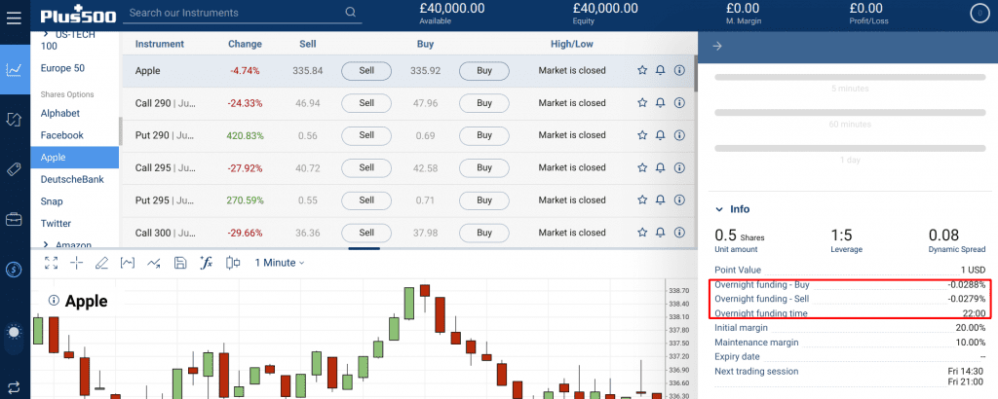Open the 1 Minute timeframe dropdown
This screenshot has width=998, height=399.
280,263
